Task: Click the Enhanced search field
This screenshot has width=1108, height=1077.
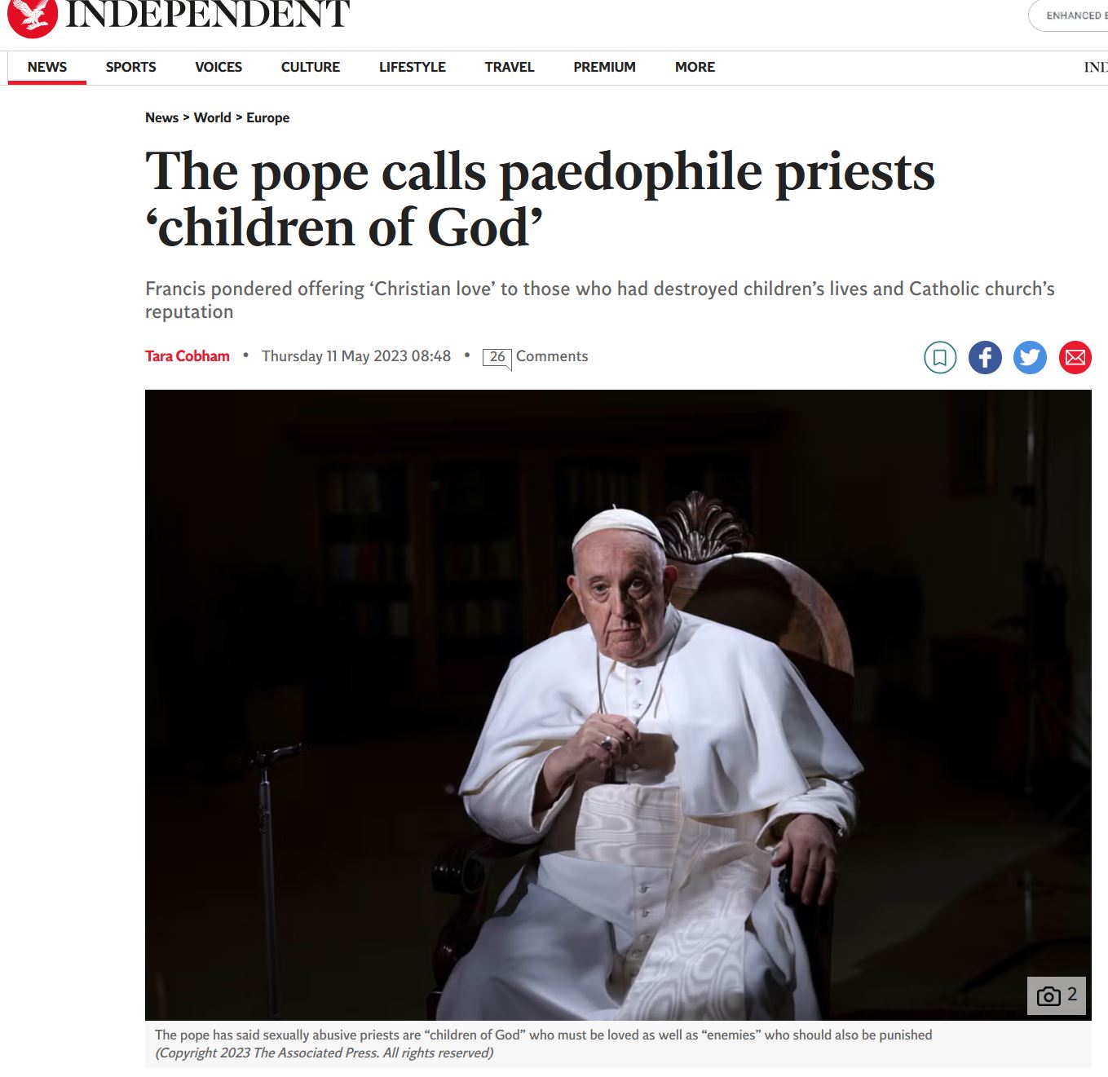Action: click(1069, 15)
